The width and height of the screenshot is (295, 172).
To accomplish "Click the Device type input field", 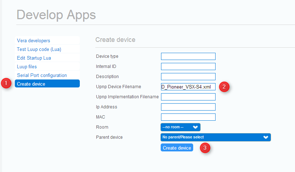I will pyautogui.click(x=188, y=56).
